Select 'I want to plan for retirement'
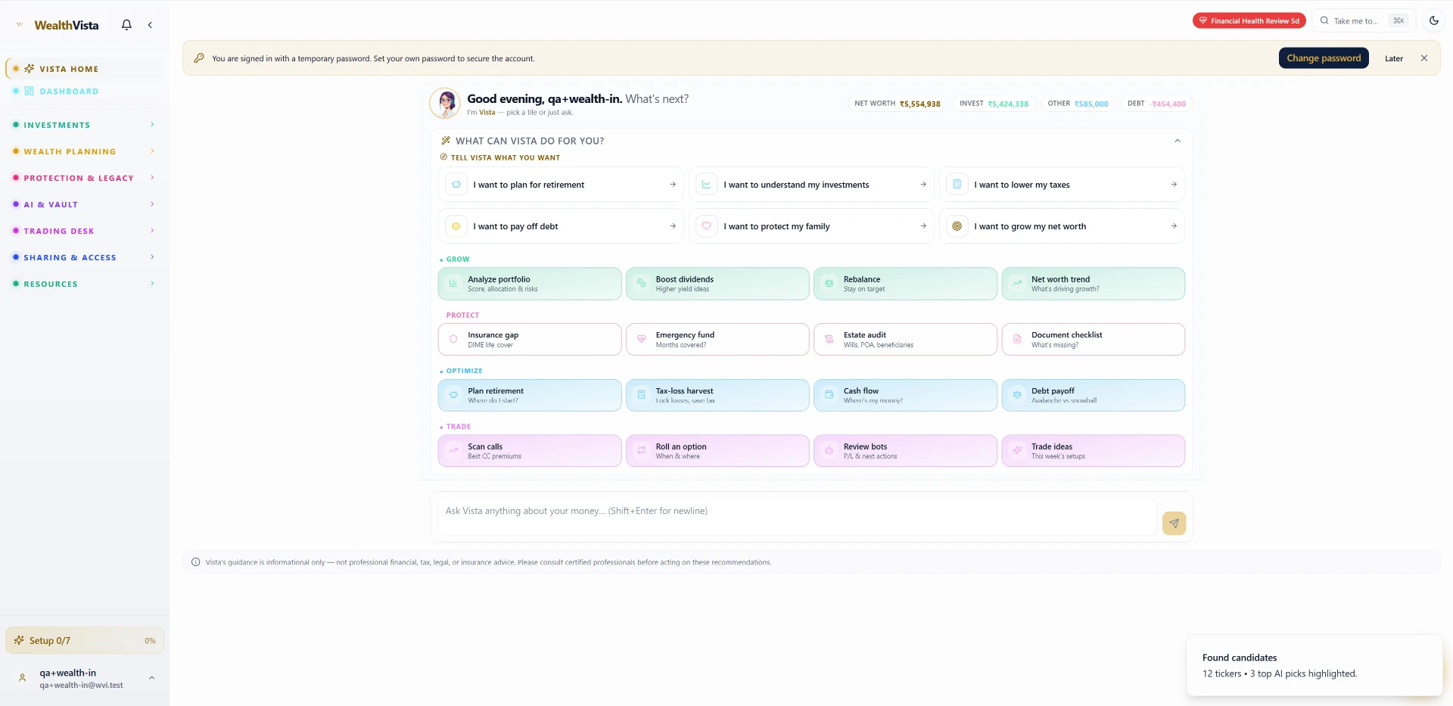This screenshot has height=706, width=1453. tap(561, 185)
